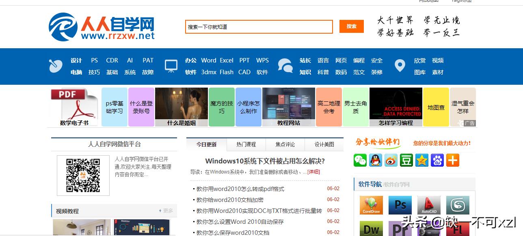Click the webmaster category chat bubbles icon
The height and width of the screenshot is (236, 523).
click(285, 66)
